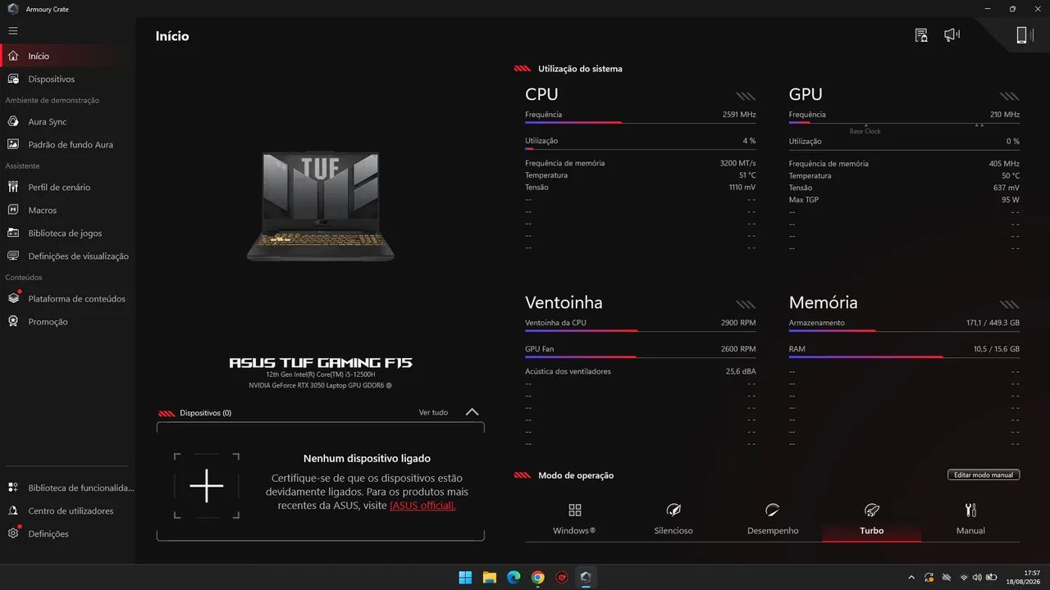The width and height of the screenshot is (1050, 590).
Task: Open Biblioteca de funcionalidades icon
Action: tap(13, 488)
